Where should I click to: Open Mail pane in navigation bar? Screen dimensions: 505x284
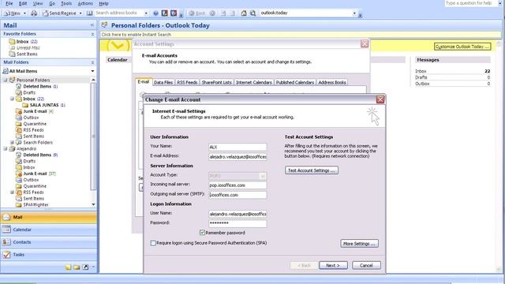pos(48,218)
